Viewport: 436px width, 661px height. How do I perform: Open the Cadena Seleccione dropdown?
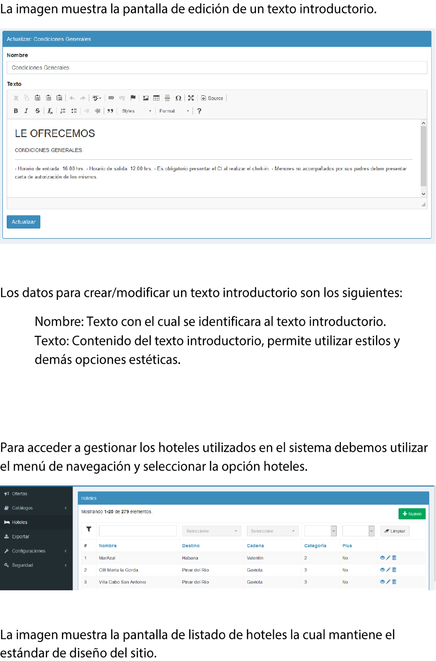tap(273, 531)
